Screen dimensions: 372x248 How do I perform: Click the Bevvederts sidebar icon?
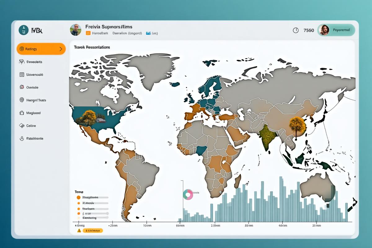(22, 62)
